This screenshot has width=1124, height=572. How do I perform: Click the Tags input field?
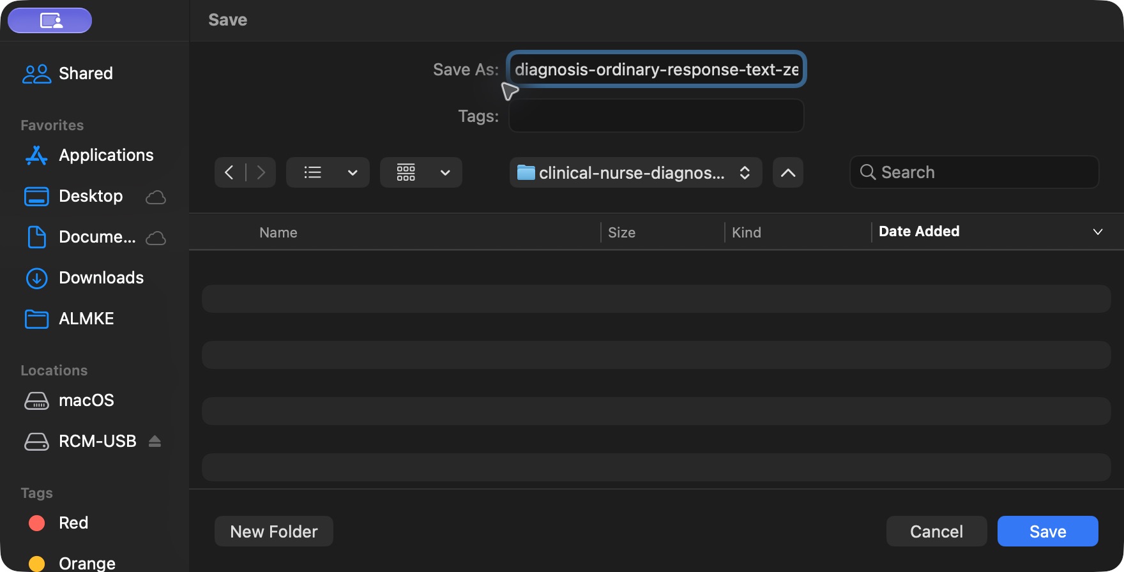[x=657, y=116]
